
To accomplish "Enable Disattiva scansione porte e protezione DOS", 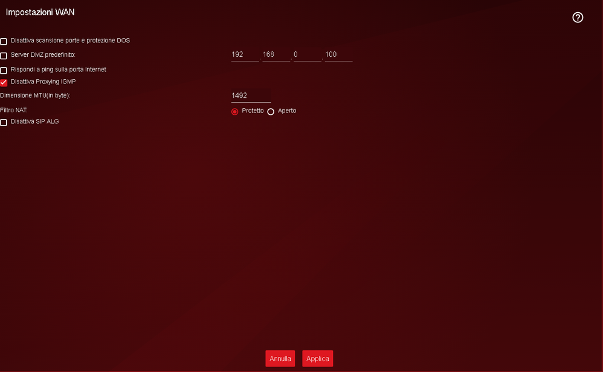I will (x=4, y=42).
